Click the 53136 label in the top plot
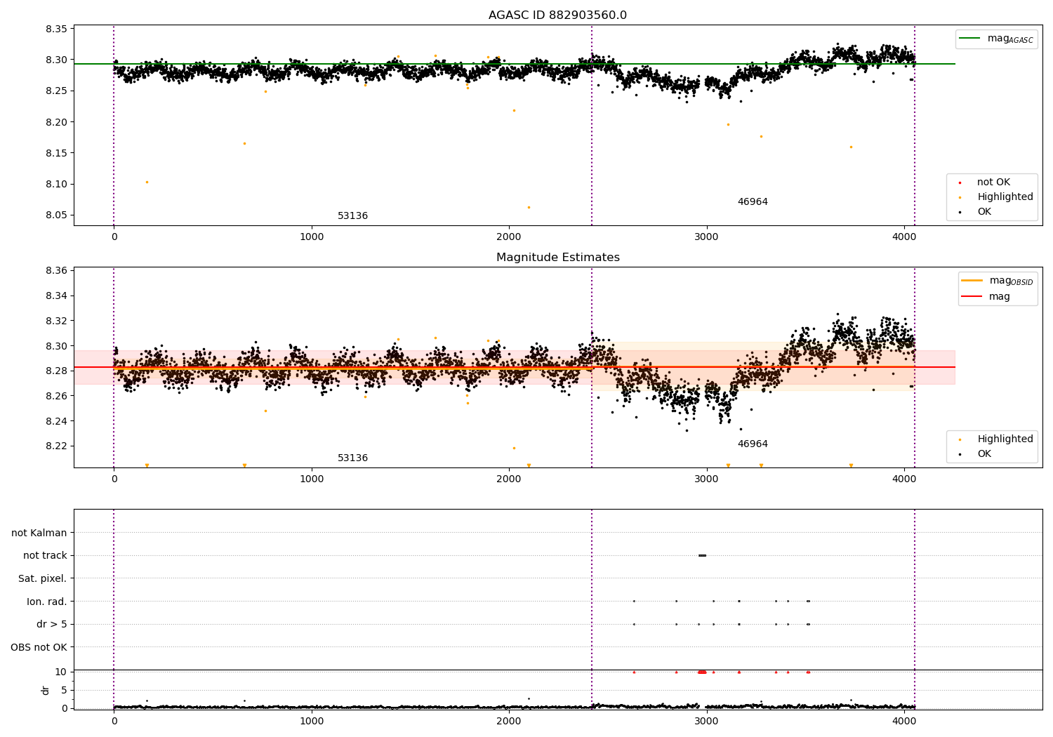 click(352, 216)
